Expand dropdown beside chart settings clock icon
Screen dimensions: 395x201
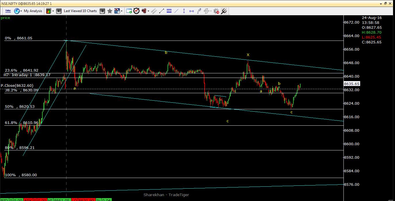coord(122,11)
